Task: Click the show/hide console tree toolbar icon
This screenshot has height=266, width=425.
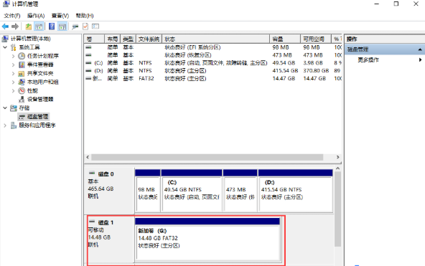Action: (x=39, y=27)
